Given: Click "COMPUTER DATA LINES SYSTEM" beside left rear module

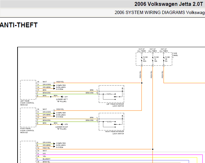Looking at the screenshot, I should coord(61,87).
